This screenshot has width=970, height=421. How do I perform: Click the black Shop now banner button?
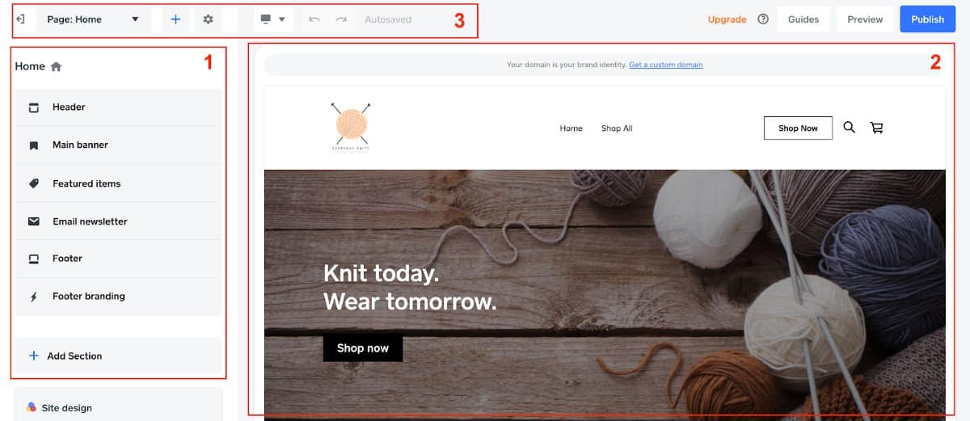[x=363, y=348]
